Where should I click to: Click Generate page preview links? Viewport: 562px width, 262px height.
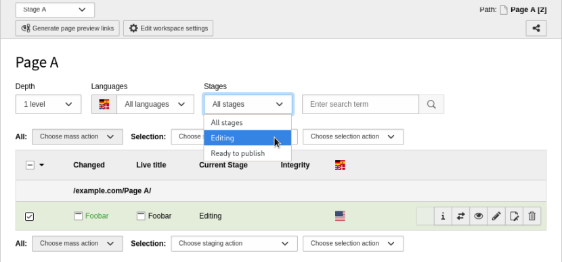[x=68, y=28]
